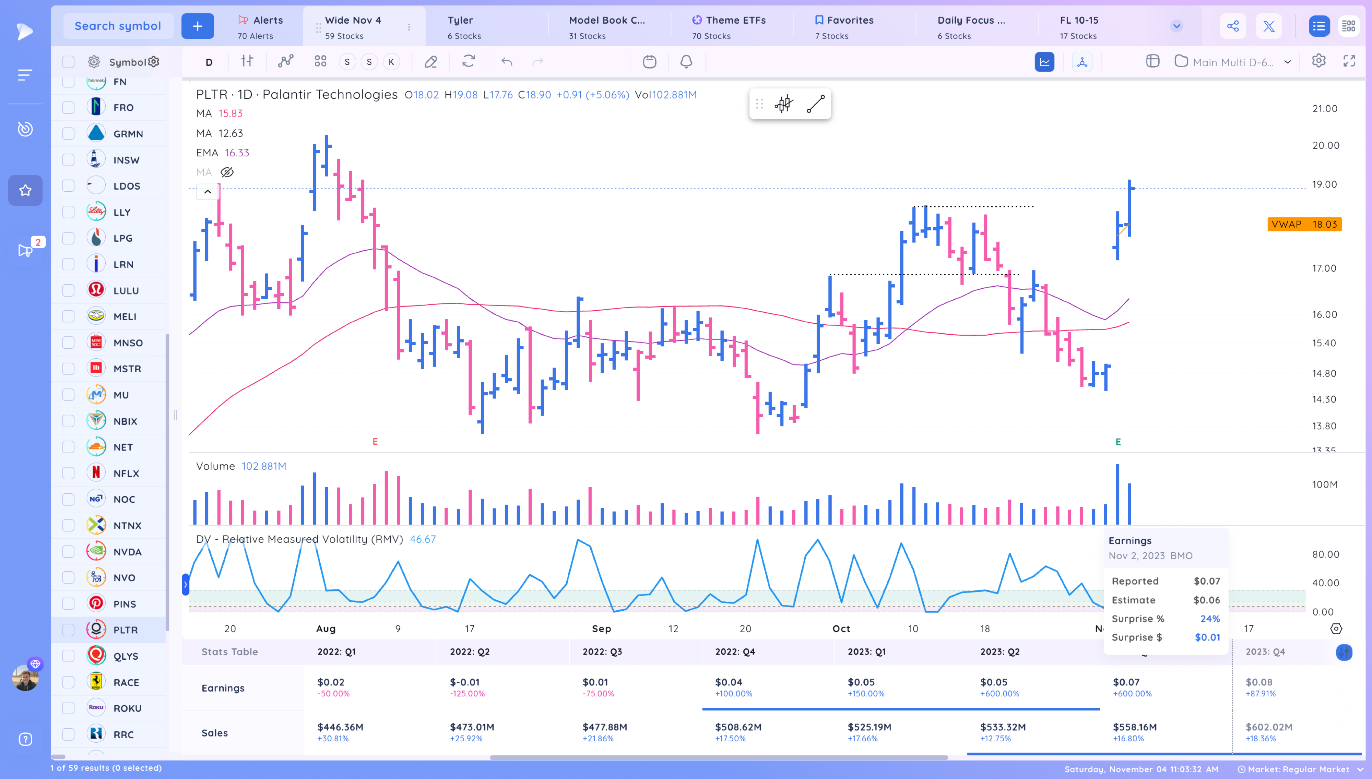Open the share icon in top bar
The image size is (1372, 779).
1232,26
